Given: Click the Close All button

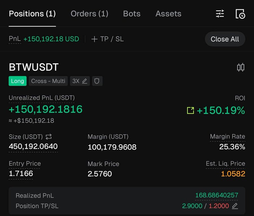Looking at the screenshot, I should (x=225, y=39).
